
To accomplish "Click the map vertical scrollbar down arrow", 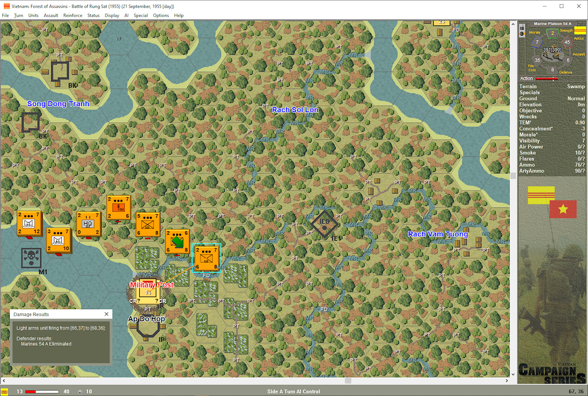I will coord(513,374).
